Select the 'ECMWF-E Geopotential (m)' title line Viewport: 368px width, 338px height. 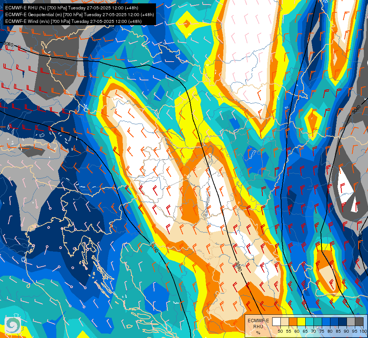pos(80,15)
